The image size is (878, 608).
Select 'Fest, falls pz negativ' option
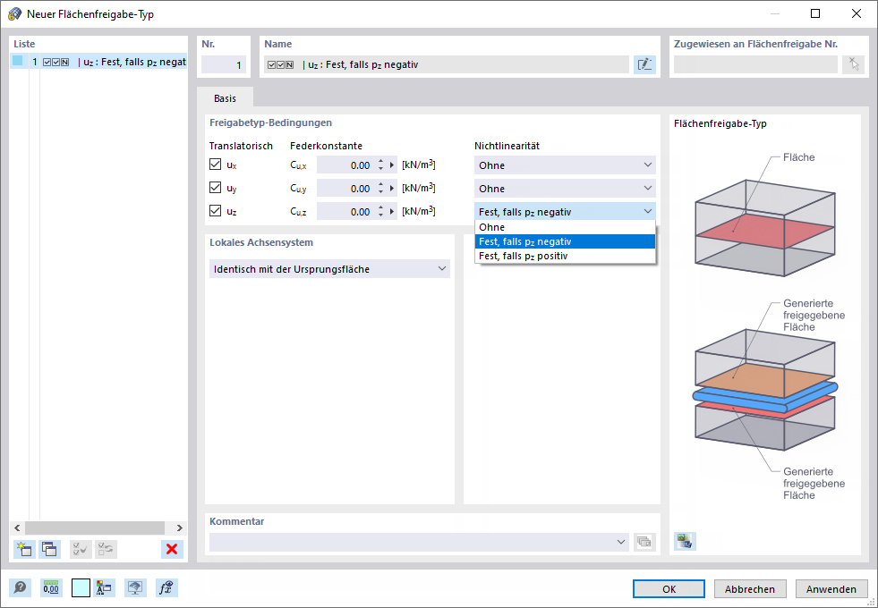(565, 241)
